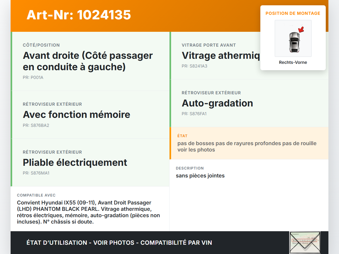
Task: Click the PR: S876BA2 code
Action: click(x=36, y=125)
